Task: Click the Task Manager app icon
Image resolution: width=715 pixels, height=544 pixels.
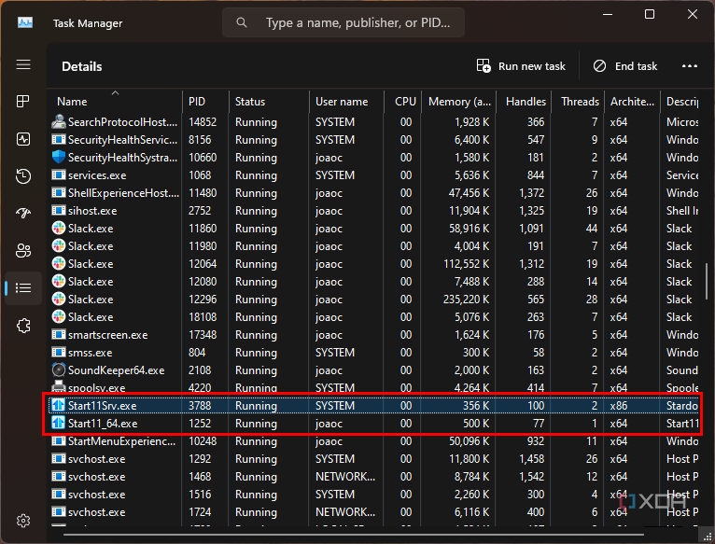Action: point(25,22)
